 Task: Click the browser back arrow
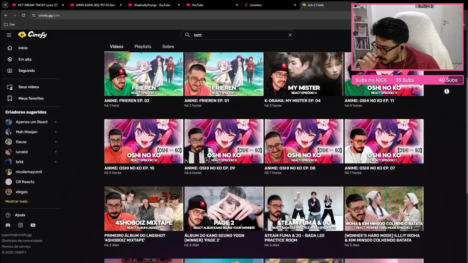[x=6, y=15]
